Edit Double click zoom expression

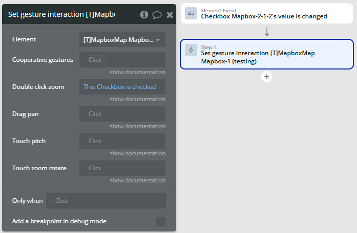[122, 87]
